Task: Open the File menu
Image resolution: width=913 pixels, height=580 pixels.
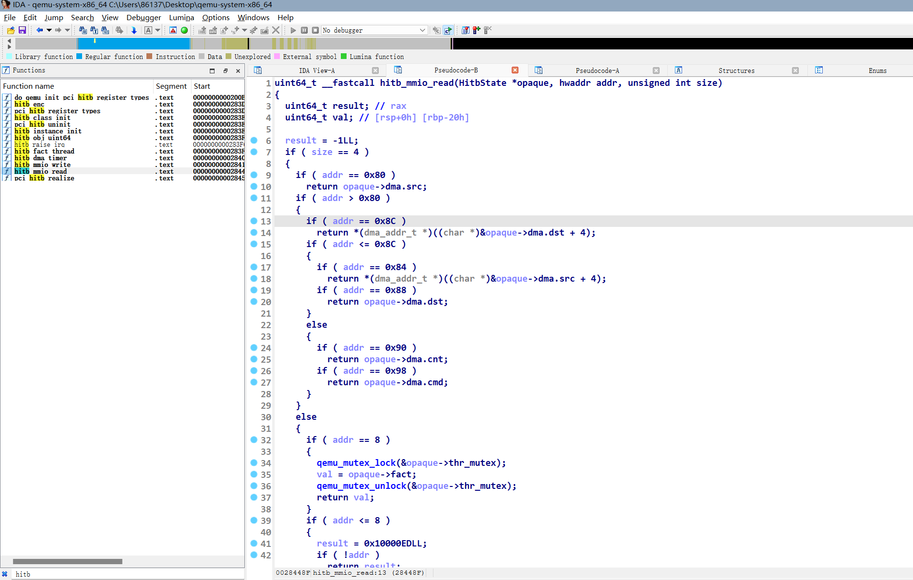Action: 10,18
